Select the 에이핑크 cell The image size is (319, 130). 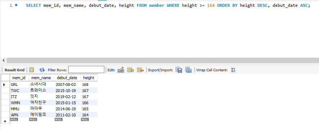click(x=41, y=115)
